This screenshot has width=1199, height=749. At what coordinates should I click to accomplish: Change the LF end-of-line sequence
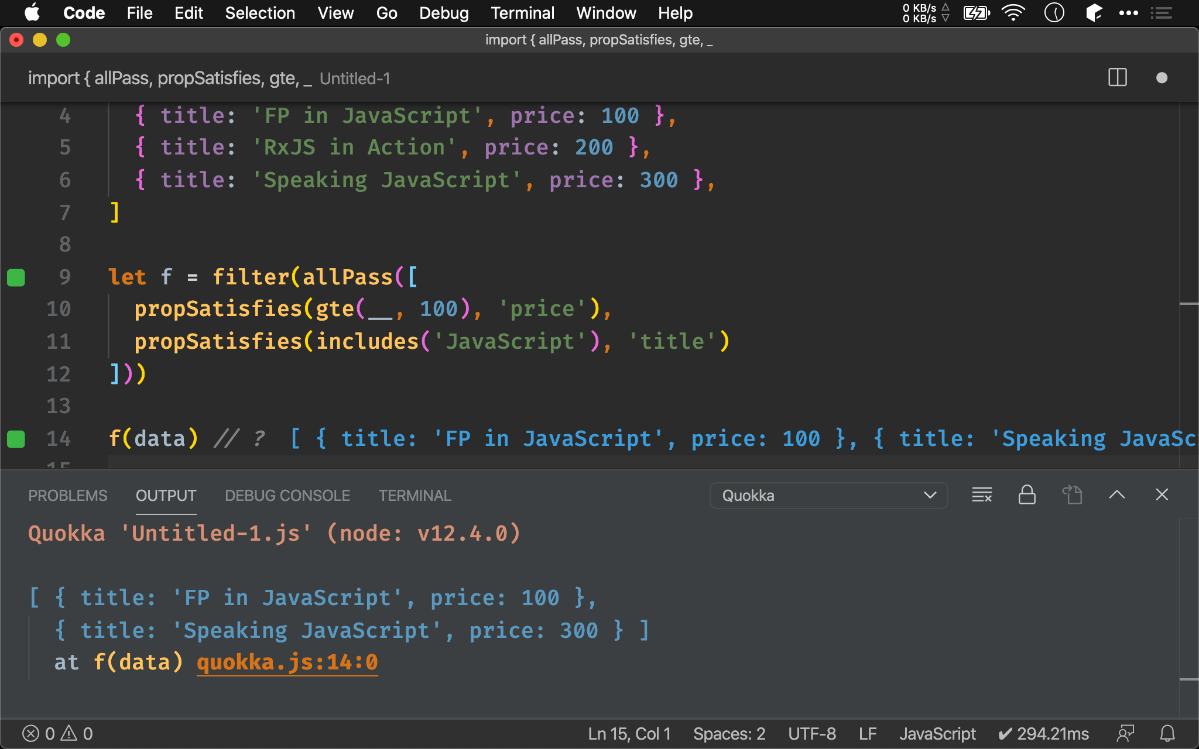point(868,734)
